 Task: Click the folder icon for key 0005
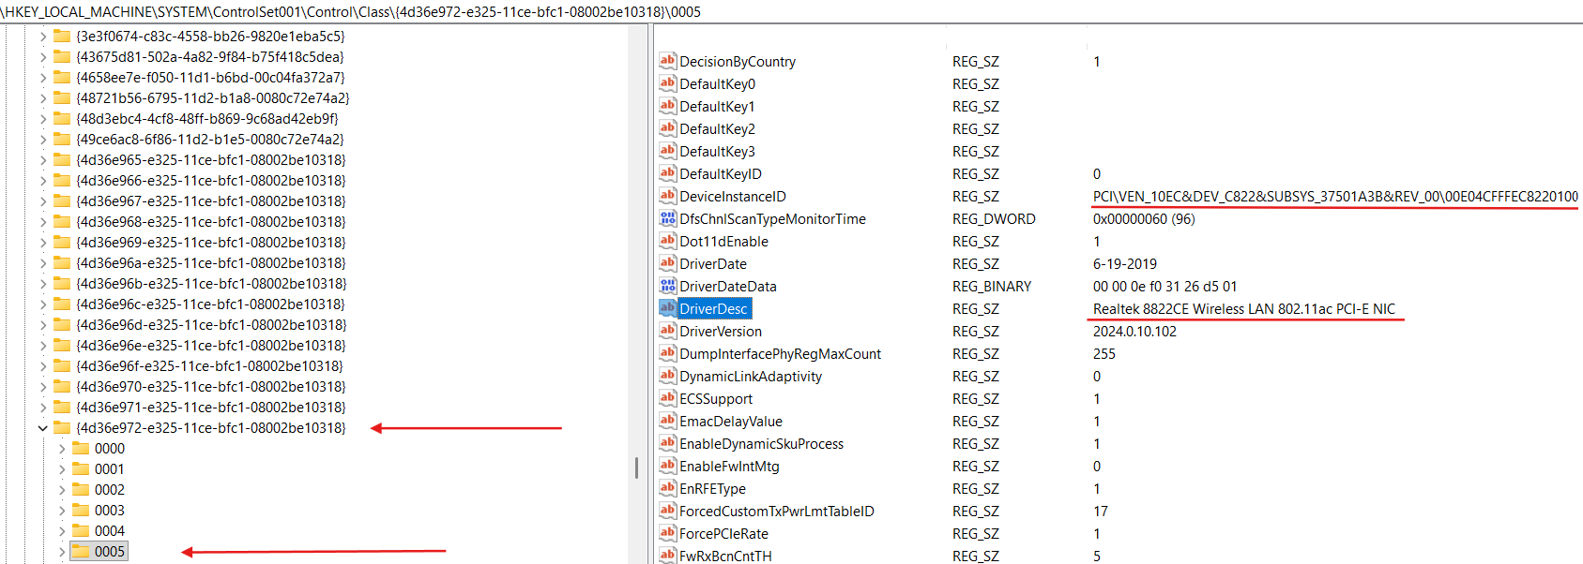point(82,551)
